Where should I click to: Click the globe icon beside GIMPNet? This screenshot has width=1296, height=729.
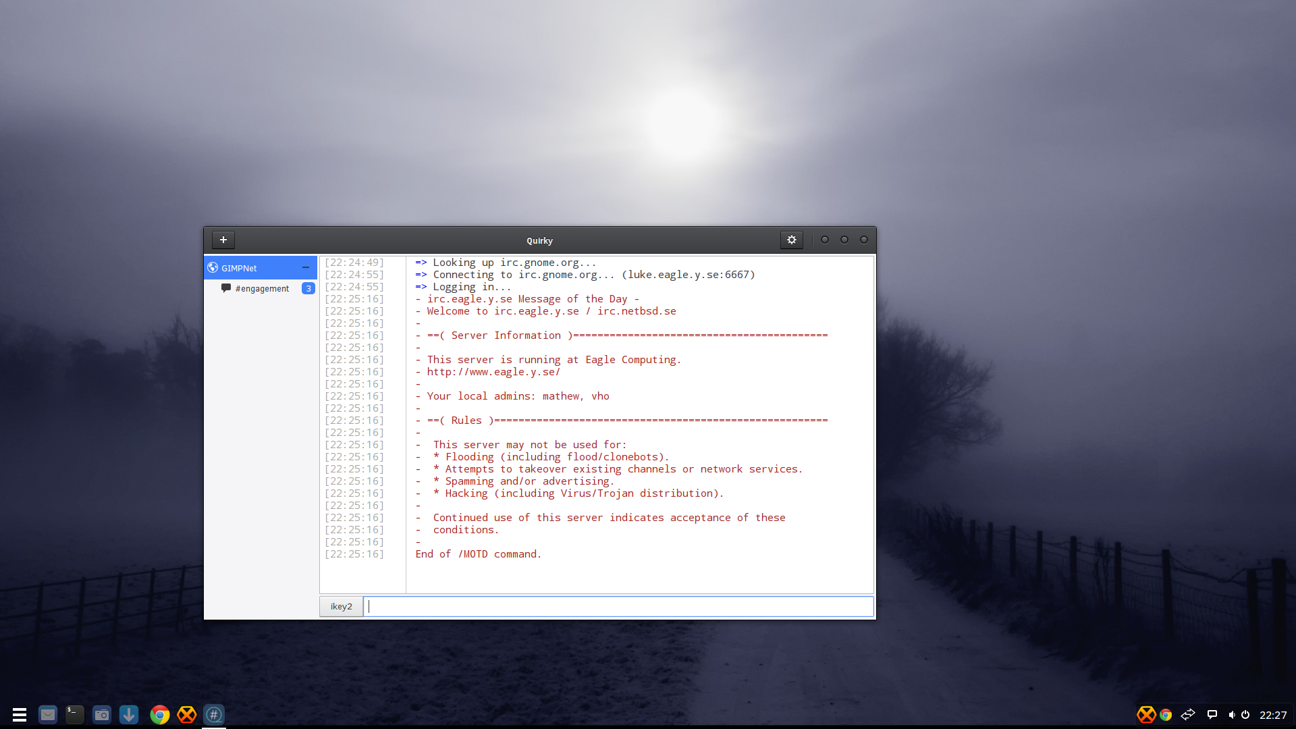pyautogui.click(x=213, y=267)
